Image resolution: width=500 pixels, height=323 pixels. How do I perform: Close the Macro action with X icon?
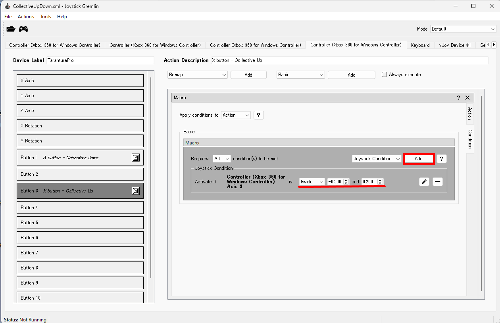[467, 98]
